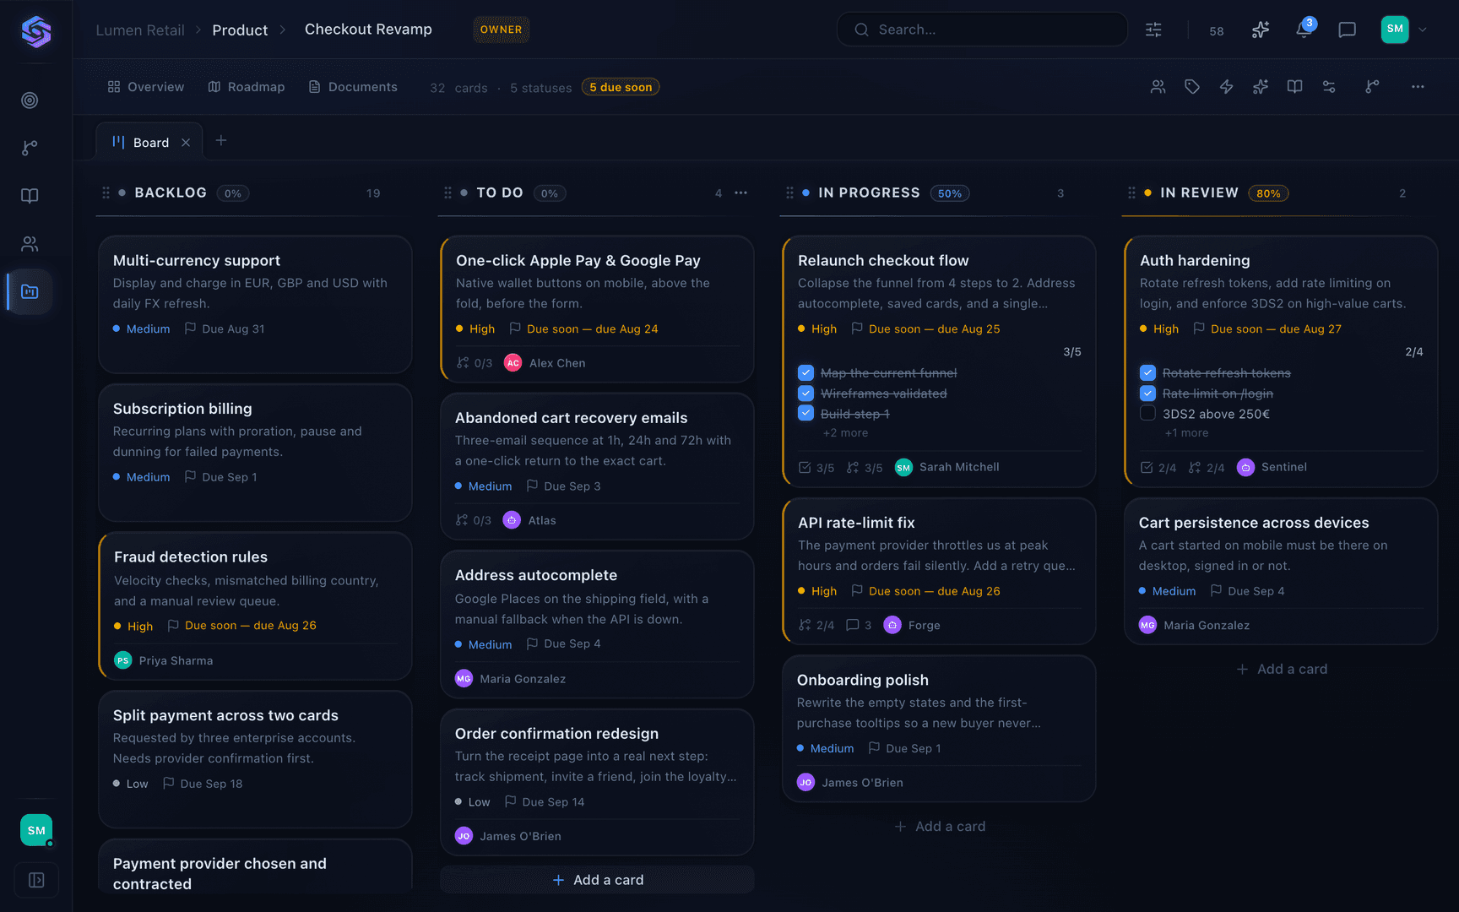Click comment count icon on API rate-limit fix
The width and height of the screenshot is (1459, 912).
853,625
